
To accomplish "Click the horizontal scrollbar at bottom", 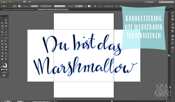I will tap(112, 101).
